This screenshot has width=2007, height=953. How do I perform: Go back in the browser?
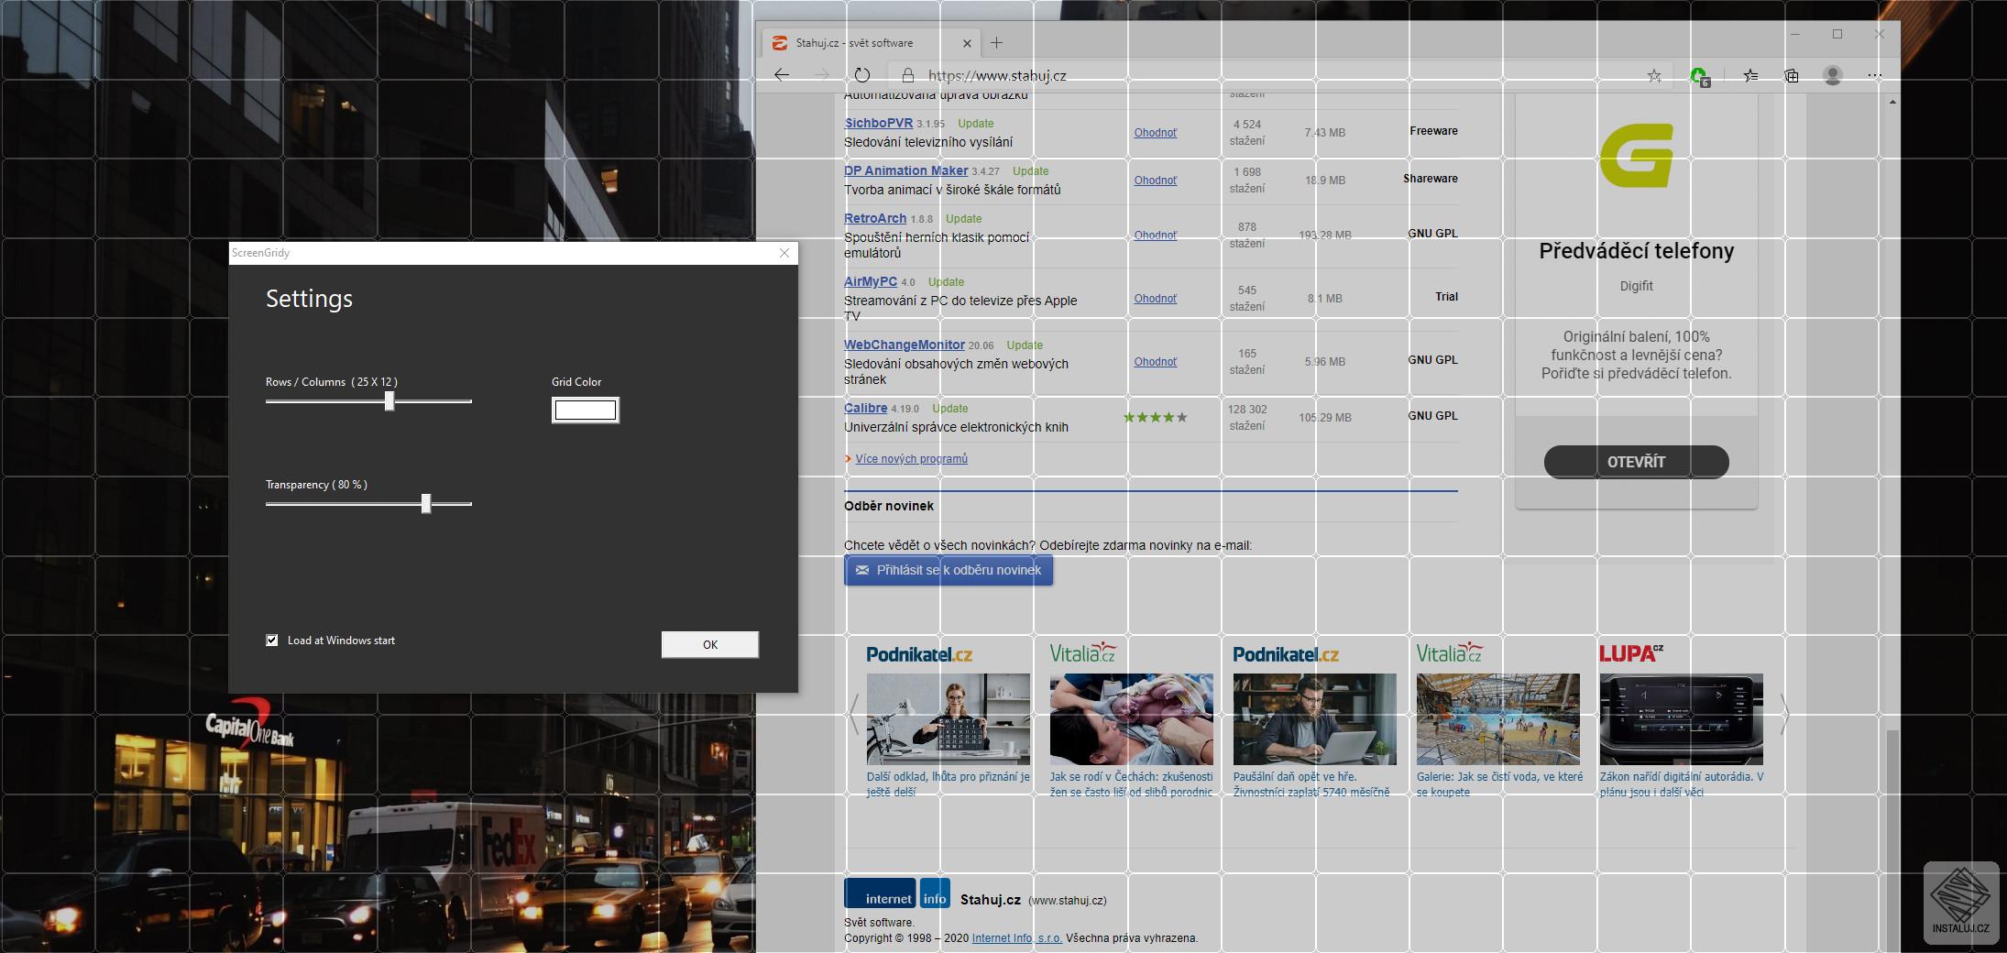(x=782, y=75)
